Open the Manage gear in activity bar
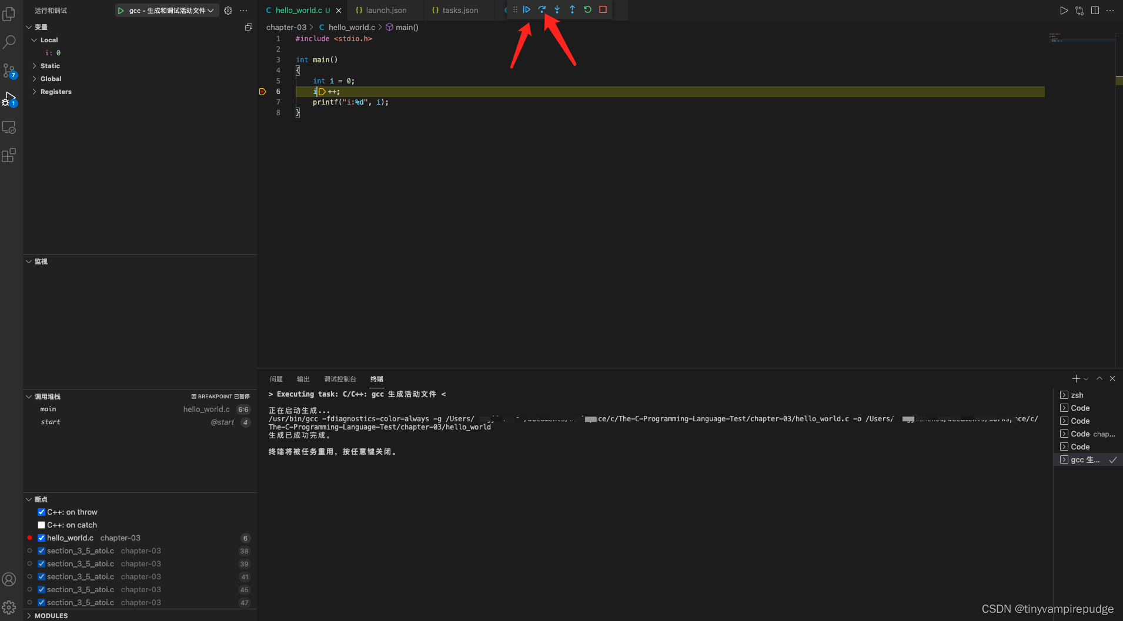The width and height of the screenshot is (1123, 621). click(x=9, y=607)
